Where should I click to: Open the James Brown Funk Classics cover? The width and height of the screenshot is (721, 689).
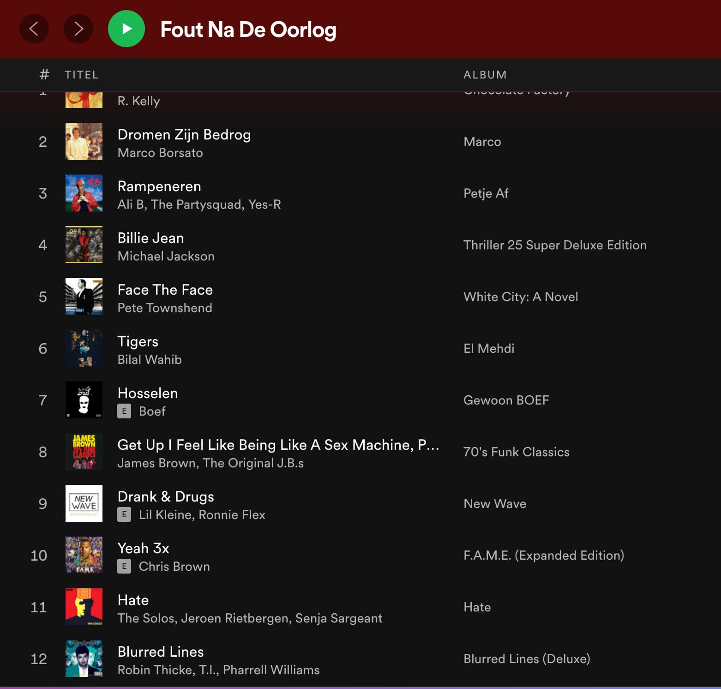[84, 452]
